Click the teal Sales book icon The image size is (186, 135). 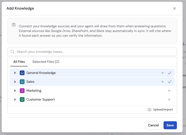pos(22,82)
